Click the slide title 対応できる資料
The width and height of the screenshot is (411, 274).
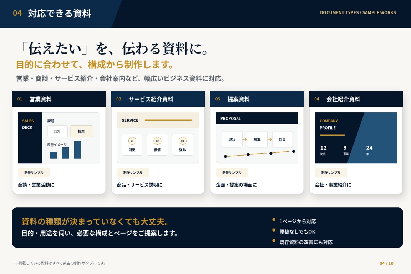pyautogui.click(x=60, y=13)
